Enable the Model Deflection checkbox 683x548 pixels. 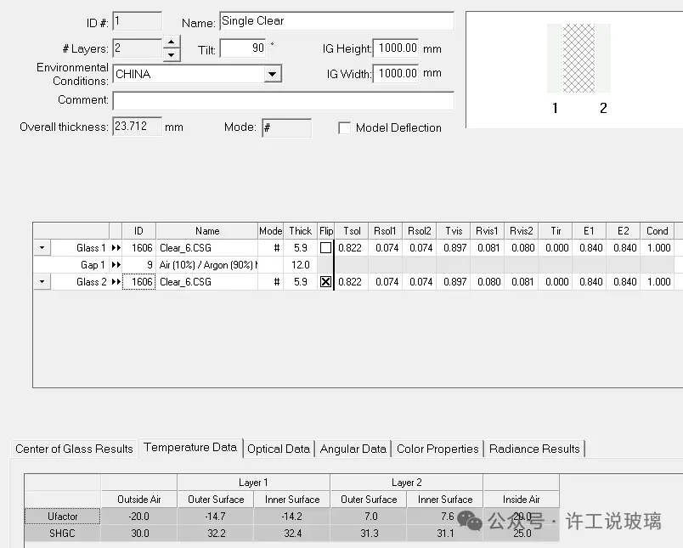coord(345,128)
